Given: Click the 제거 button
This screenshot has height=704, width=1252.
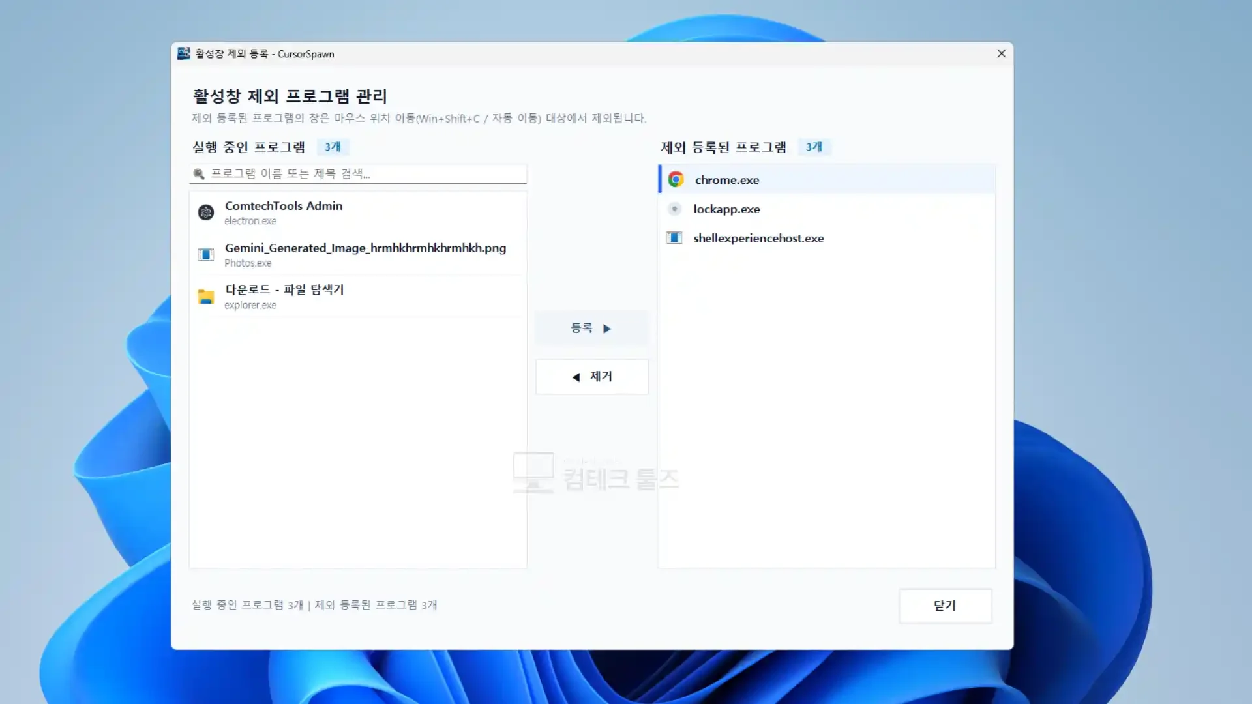Looking at the screenshot, I should click(592, 377).
